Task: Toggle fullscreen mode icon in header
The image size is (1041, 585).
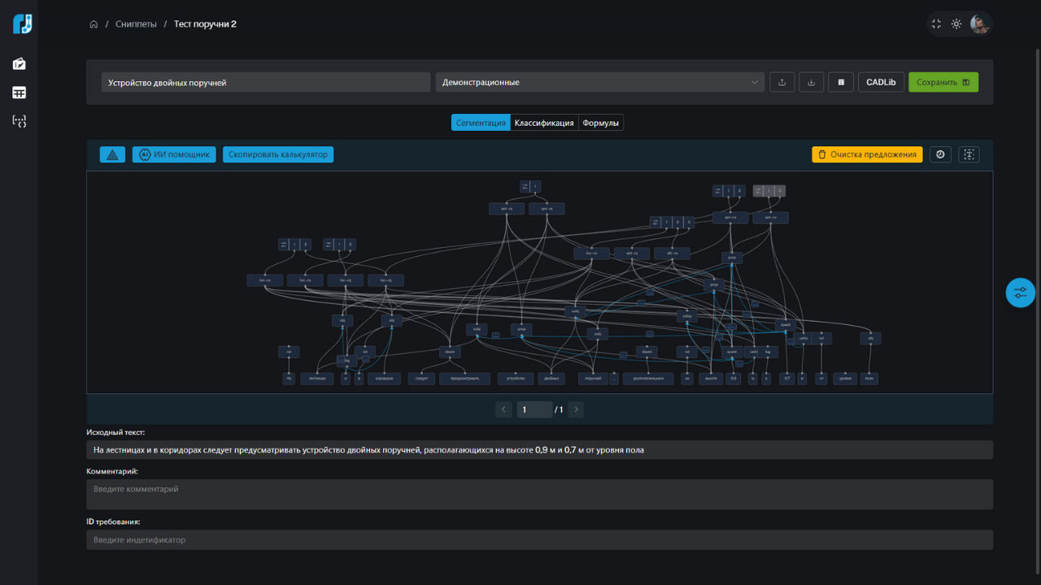Action: click(936, 24)
